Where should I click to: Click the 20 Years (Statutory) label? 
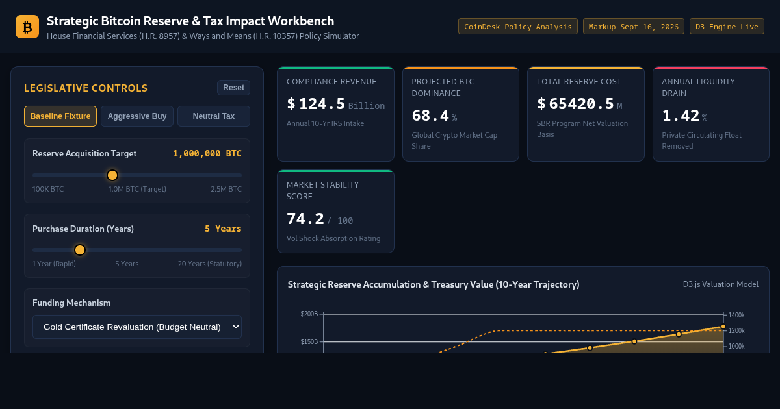(x=210, y=264)
